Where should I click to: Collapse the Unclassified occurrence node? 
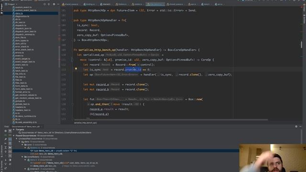point(17,139)
